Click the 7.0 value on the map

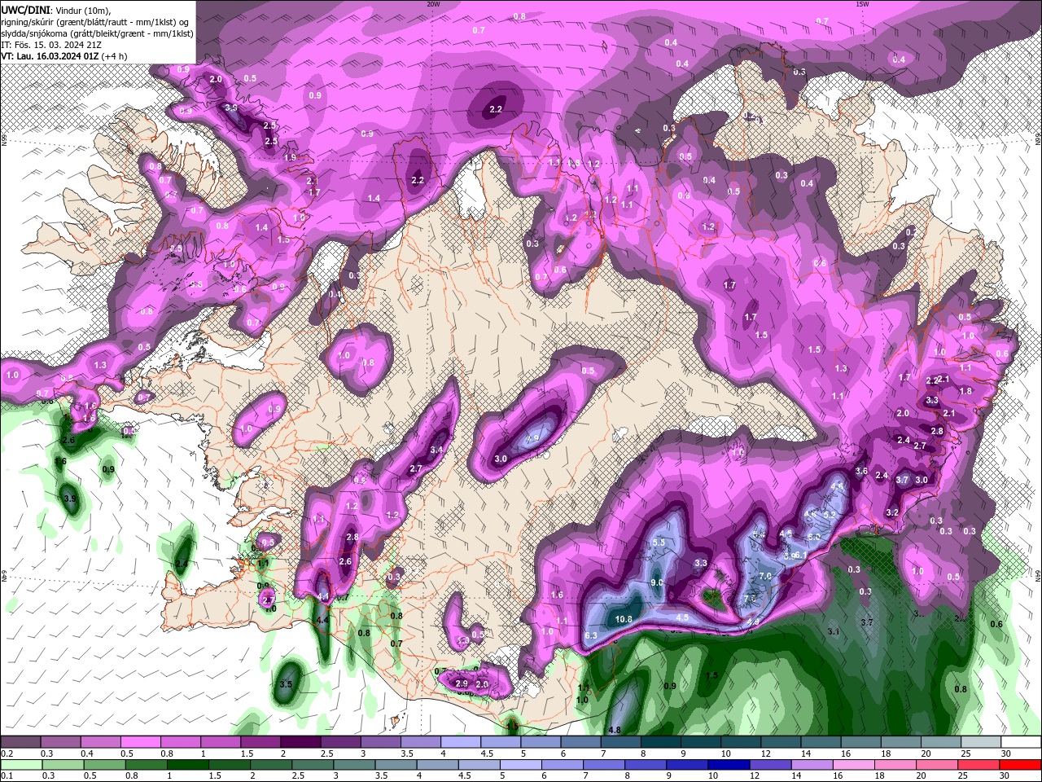click(765, 576)
